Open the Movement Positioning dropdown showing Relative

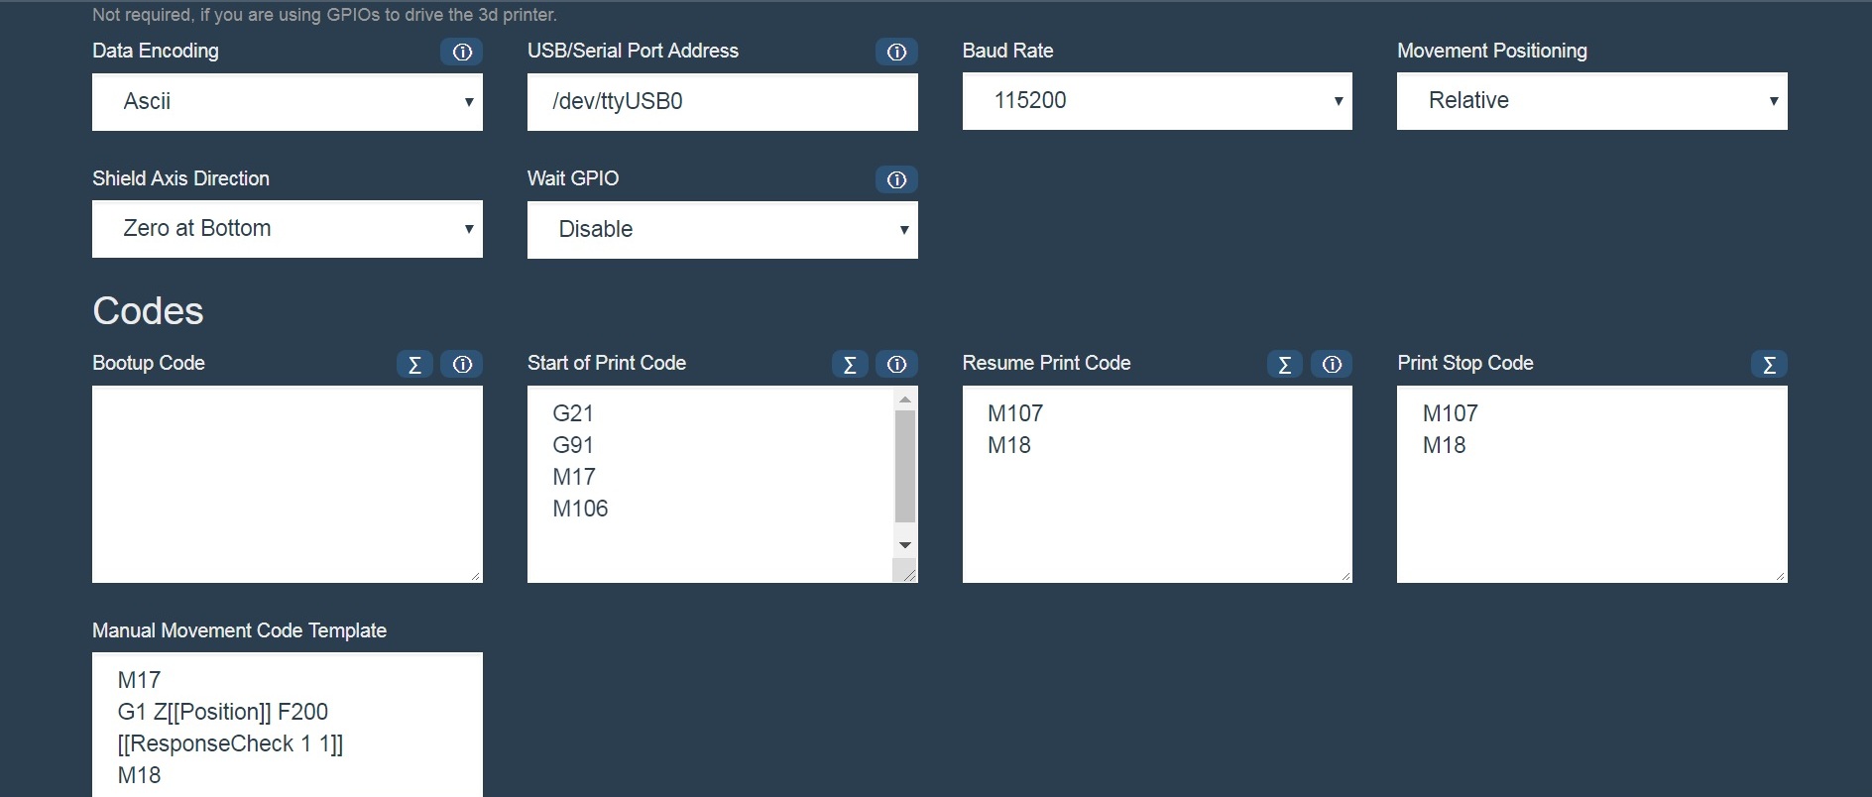(x=1592, y=100)
